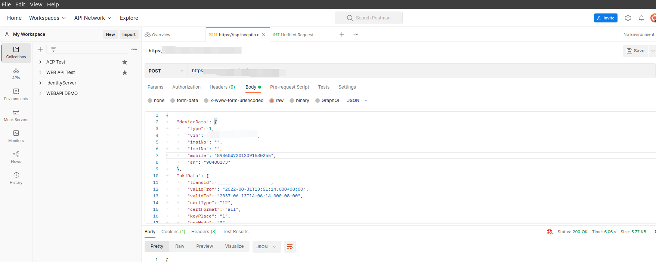Open the Monitors sidebar panel
The image size is (656, 262).
click(16, 136)
